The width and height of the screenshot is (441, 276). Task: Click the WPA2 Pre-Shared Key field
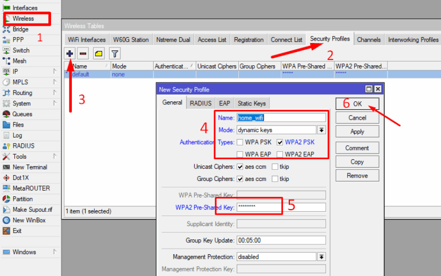(x=281, y=207)
